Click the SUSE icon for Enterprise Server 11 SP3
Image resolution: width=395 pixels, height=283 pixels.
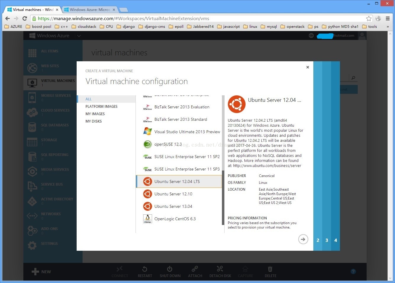coord(147,169)
